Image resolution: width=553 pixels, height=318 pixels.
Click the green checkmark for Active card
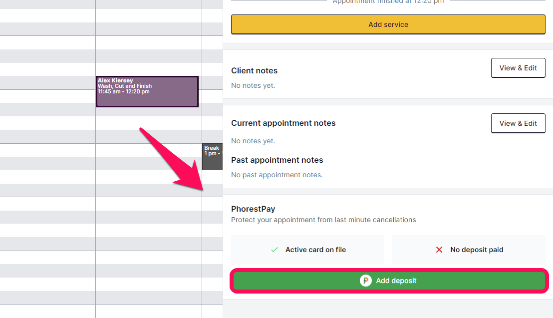click(x=275, y=250)
